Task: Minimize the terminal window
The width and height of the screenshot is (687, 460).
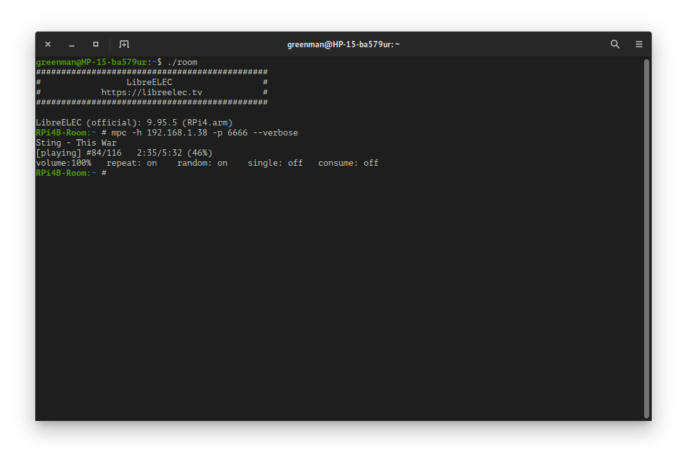Action: coord(72,44)
